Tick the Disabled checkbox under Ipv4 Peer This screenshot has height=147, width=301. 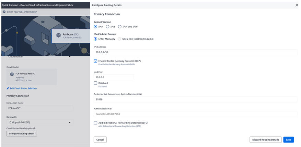95,83
